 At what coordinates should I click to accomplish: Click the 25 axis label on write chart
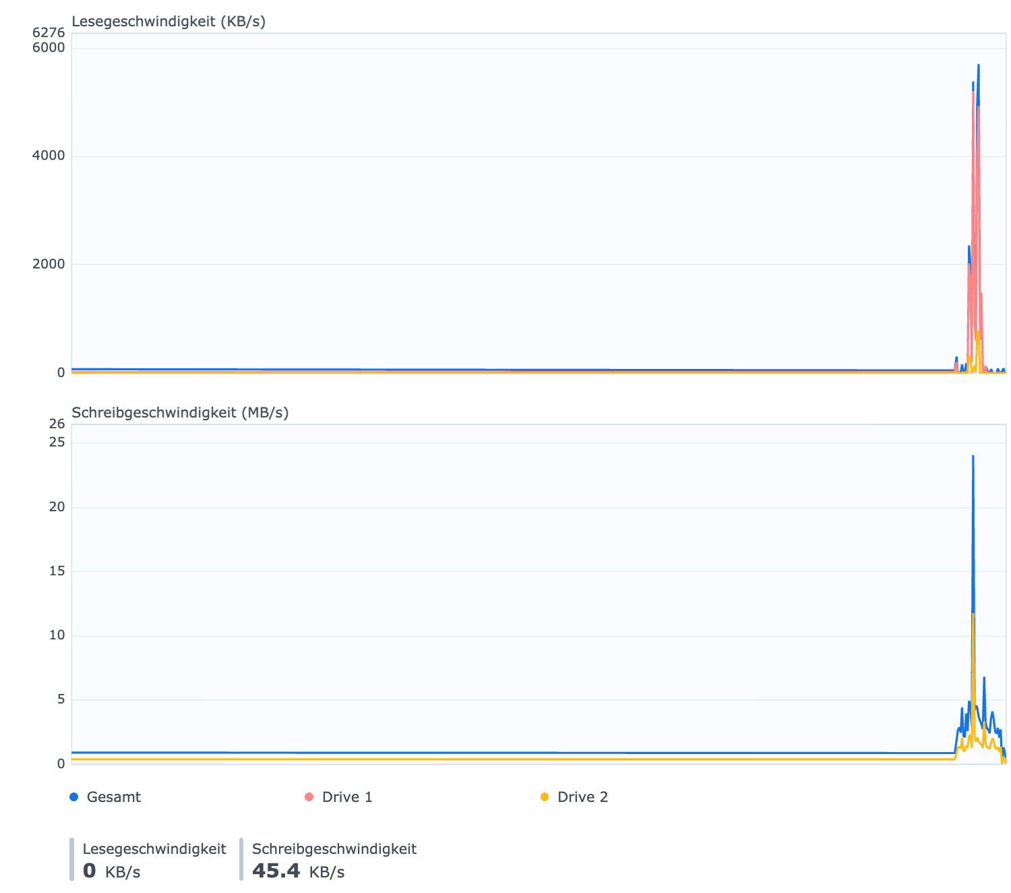pos(57,442)
